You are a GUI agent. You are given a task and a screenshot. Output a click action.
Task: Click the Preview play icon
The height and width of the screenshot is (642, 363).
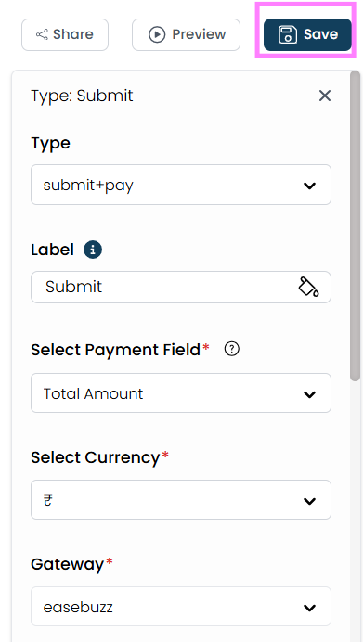pyautogui.click(x=157, y=34)
